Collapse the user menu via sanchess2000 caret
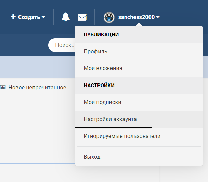Image resolution: width=208 pixels, height=182 pixels. point(158,17)
